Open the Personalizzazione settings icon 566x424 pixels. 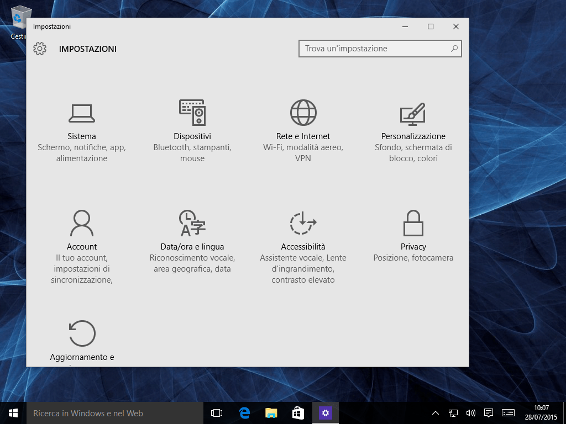413,113
